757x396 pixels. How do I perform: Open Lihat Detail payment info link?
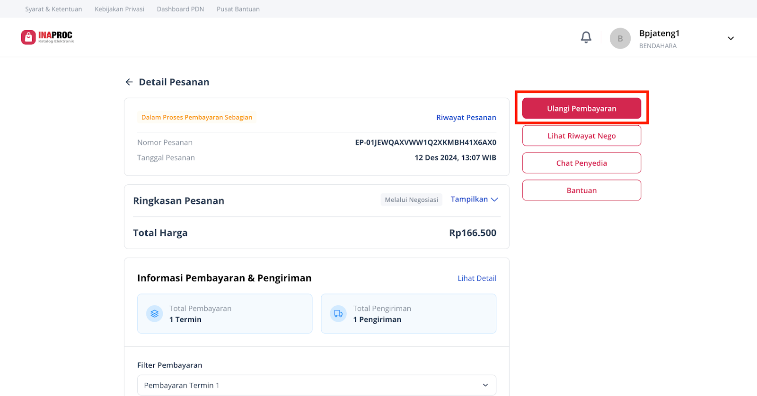pyautogui.click(x=477, y=278)
